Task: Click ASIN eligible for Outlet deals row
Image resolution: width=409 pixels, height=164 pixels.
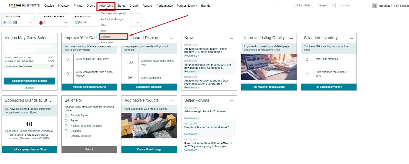Action: [x=89, y=59]
